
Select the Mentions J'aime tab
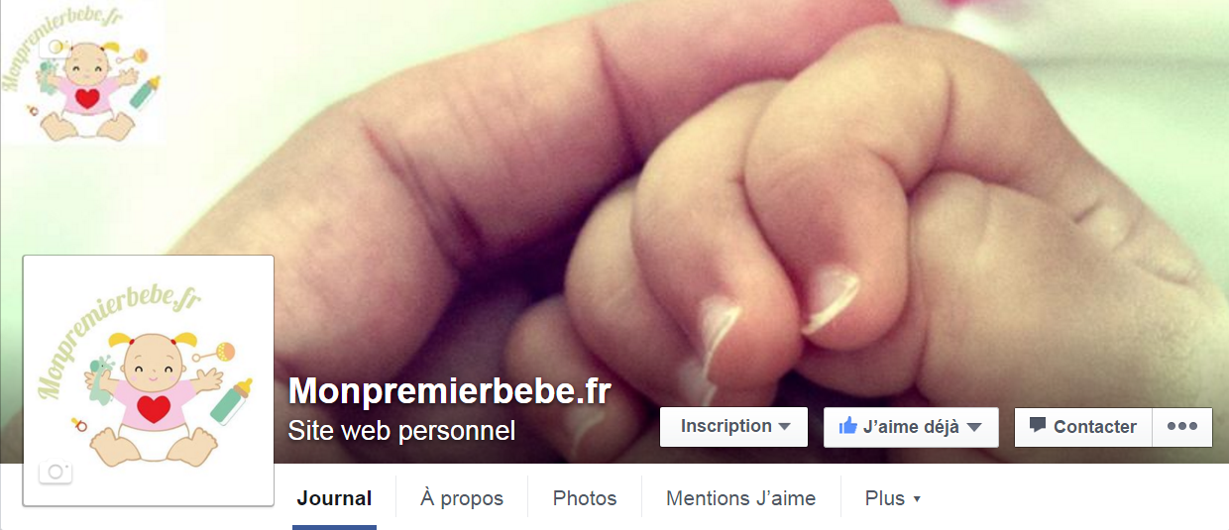coord(740,498)
